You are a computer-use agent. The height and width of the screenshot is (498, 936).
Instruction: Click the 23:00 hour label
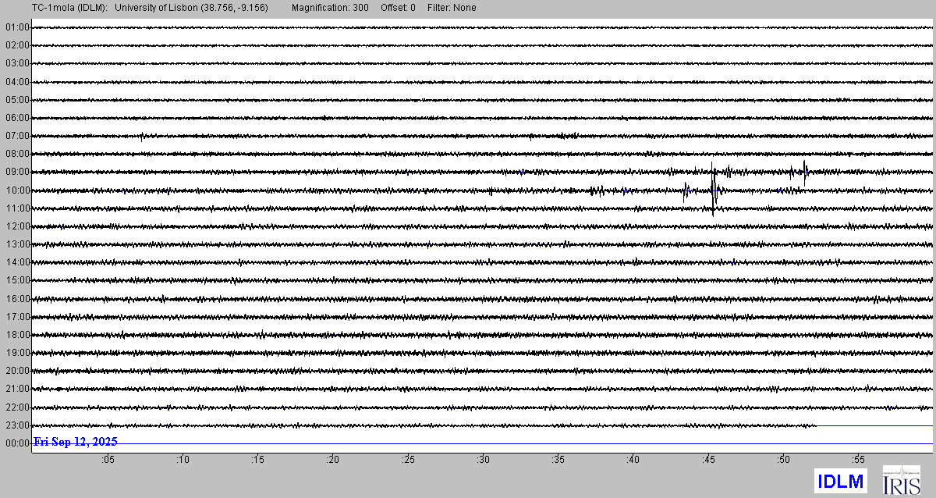[x=16, y=425]
